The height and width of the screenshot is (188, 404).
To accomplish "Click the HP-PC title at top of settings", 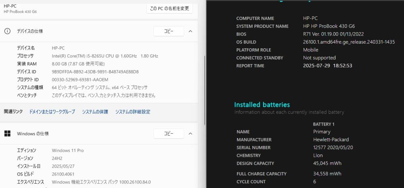I will (x=10, y=6).
